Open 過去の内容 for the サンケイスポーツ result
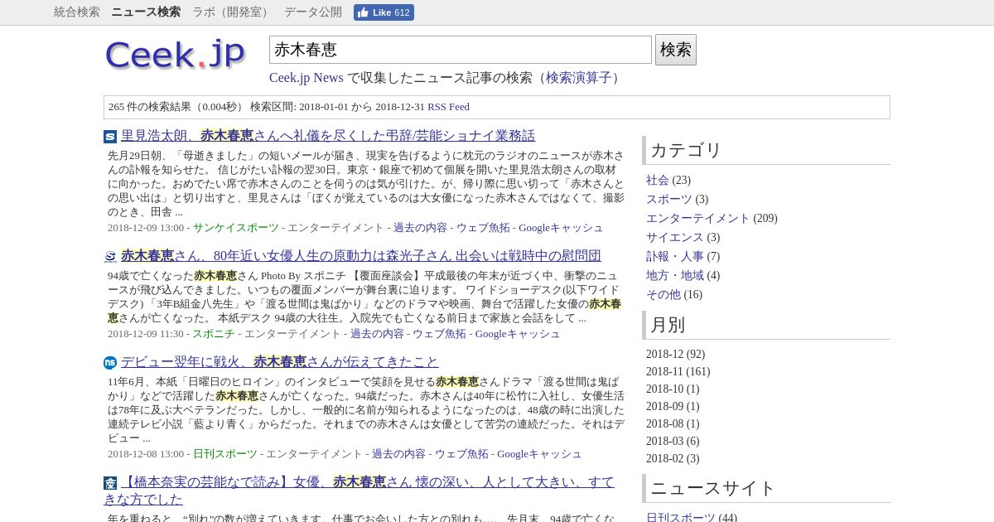This screenshot has width=994, height=522. [420, 228]
